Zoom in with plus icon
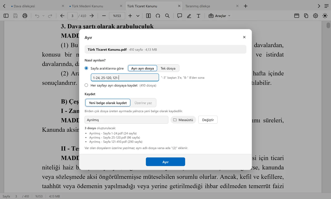 [130, 16]
